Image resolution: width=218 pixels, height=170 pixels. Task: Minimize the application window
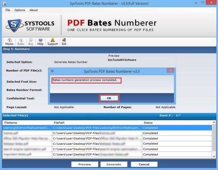tap(196, 3)
